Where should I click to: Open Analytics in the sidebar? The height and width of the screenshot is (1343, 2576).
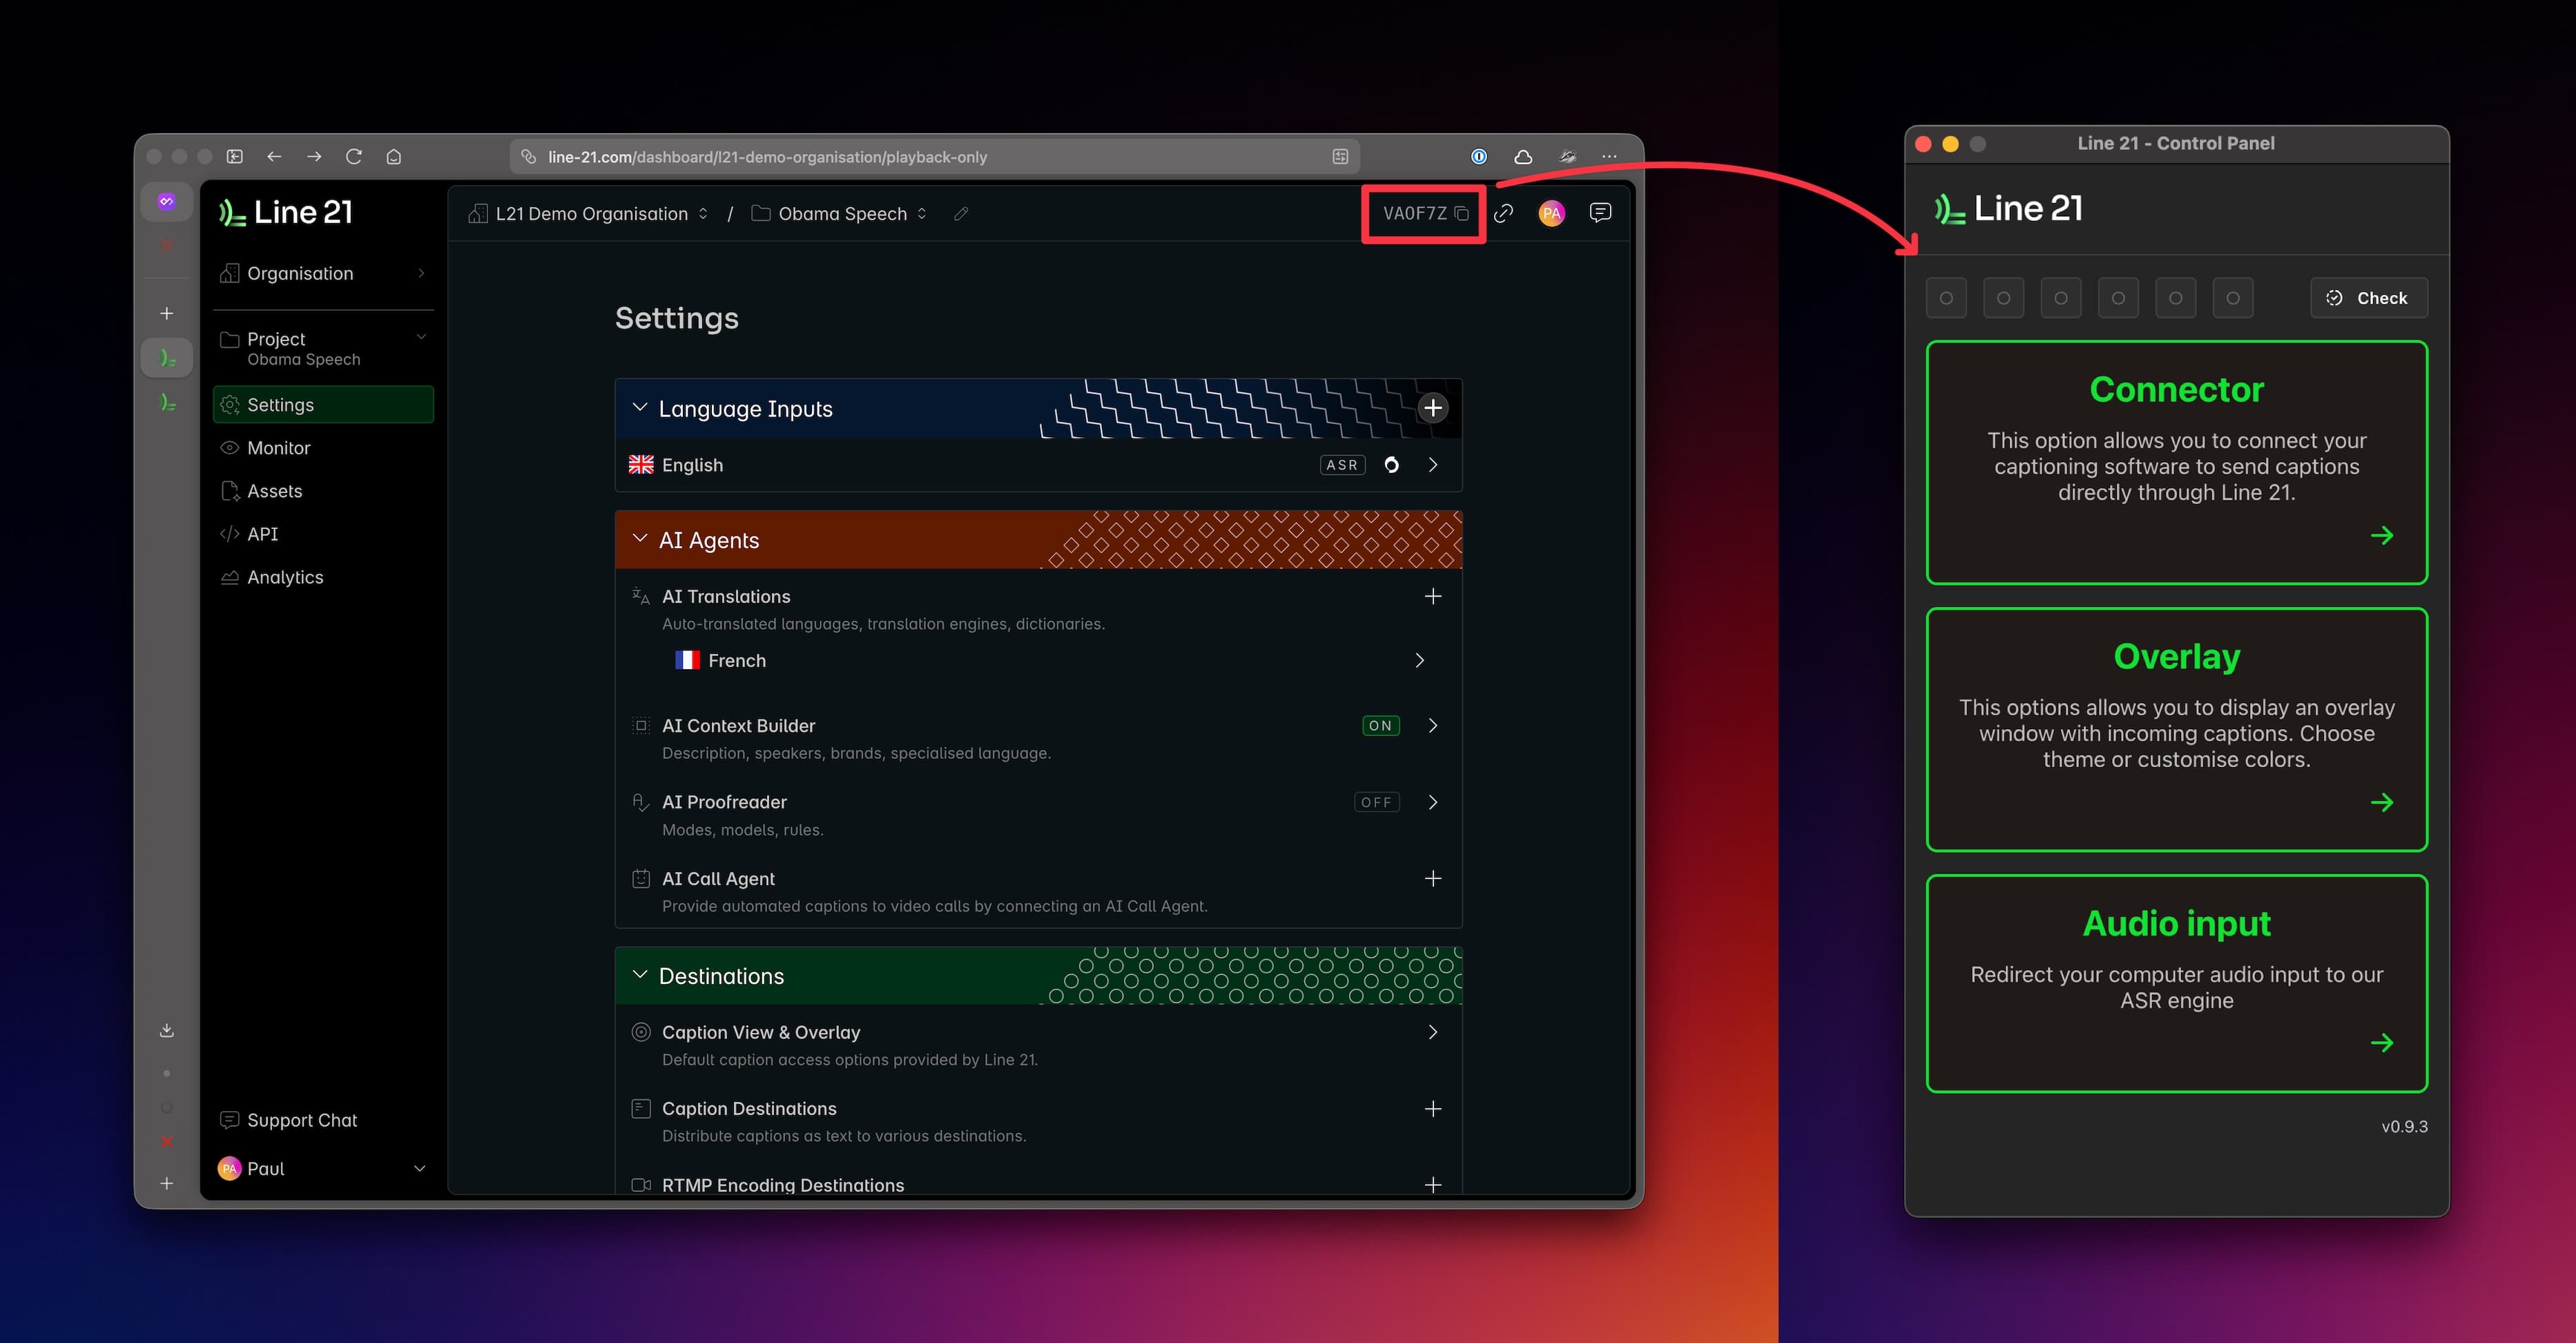point(285,577)
